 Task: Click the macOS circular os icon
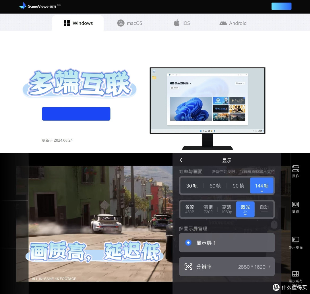[x=121, y=23]
